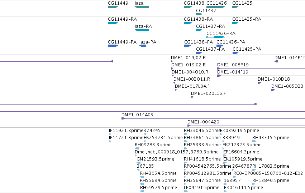Select the RP004512981.5prime EST label
This screenshot has width=305, height=193.
click(208, 173)
